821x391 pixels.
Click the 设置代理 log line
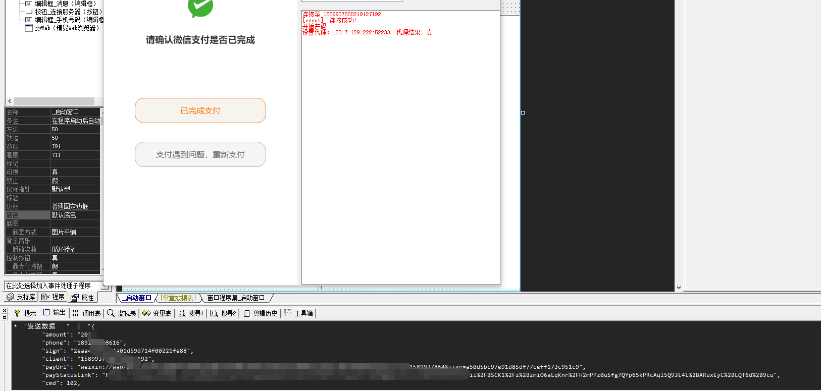367,32
